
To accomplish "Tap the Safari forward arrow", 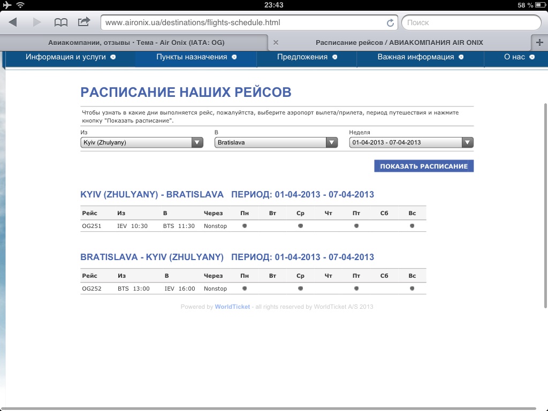I will tap(37, 22).
